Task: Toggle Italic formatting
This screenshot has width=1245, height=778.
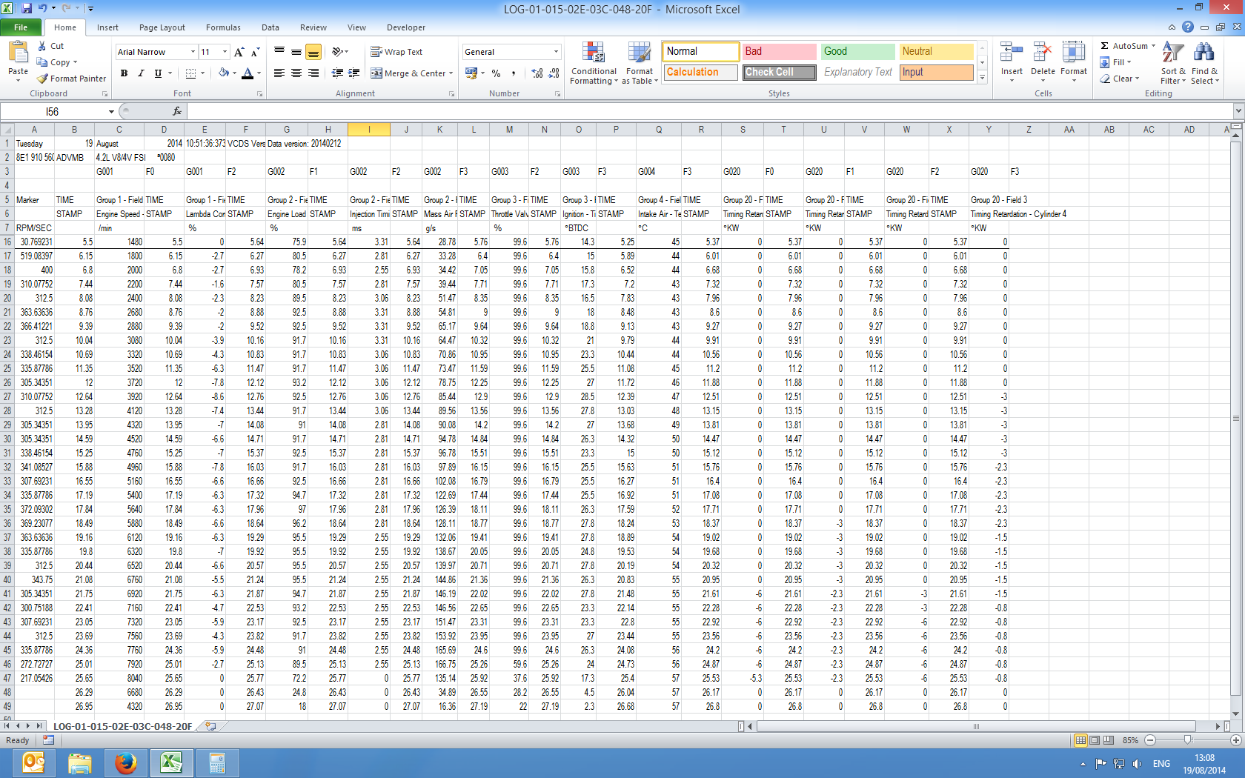Action: click(141, 73)
